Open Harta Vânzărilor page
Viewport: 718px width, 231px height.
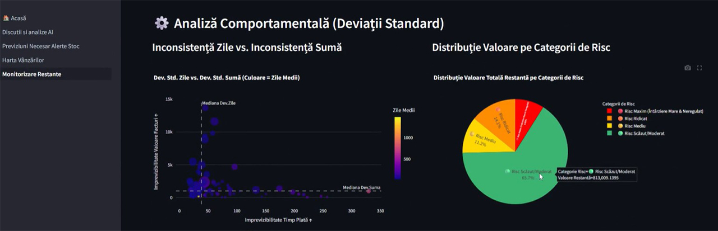23,60
